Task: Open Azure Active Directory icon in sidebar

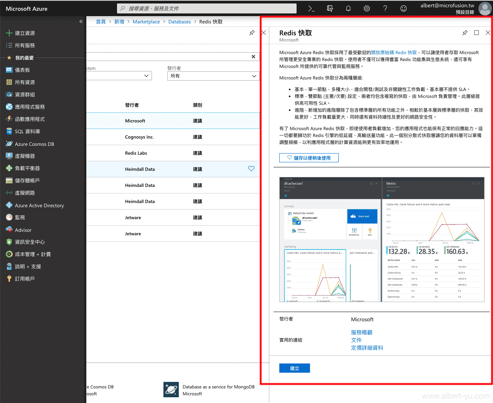Action: (x=9, y=205)
